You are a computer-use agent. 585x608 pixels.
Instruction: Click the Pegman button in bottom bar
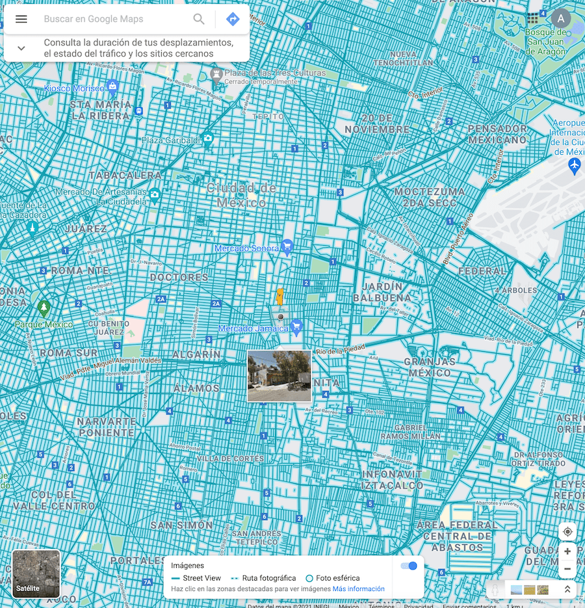pos(495,589)
